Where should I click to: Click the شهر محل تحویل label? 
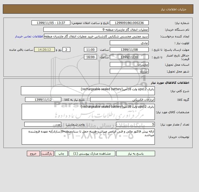[178, 71]
